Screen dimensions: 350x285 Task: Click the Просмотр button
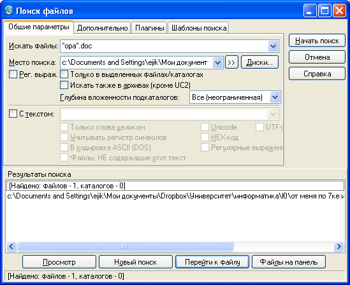point(59,262)
